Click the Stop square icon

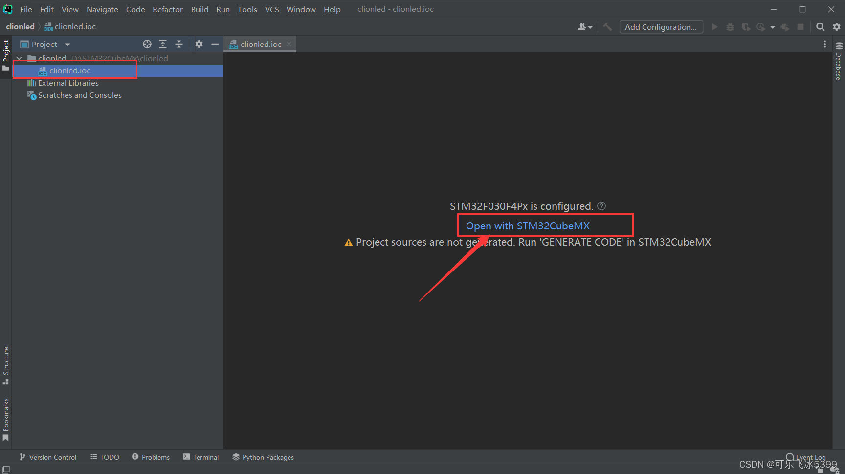[801, 27]
